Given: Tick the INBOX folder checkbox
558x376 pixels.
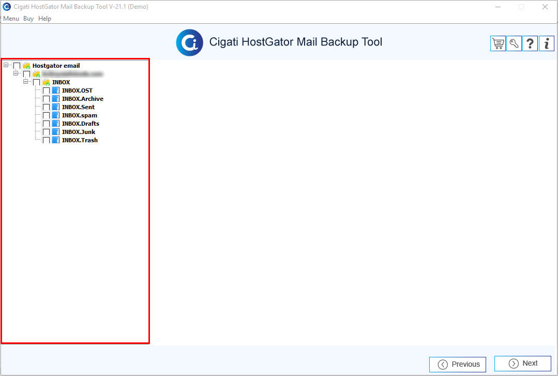Looking at the screenshot, I should click(36, 83).
